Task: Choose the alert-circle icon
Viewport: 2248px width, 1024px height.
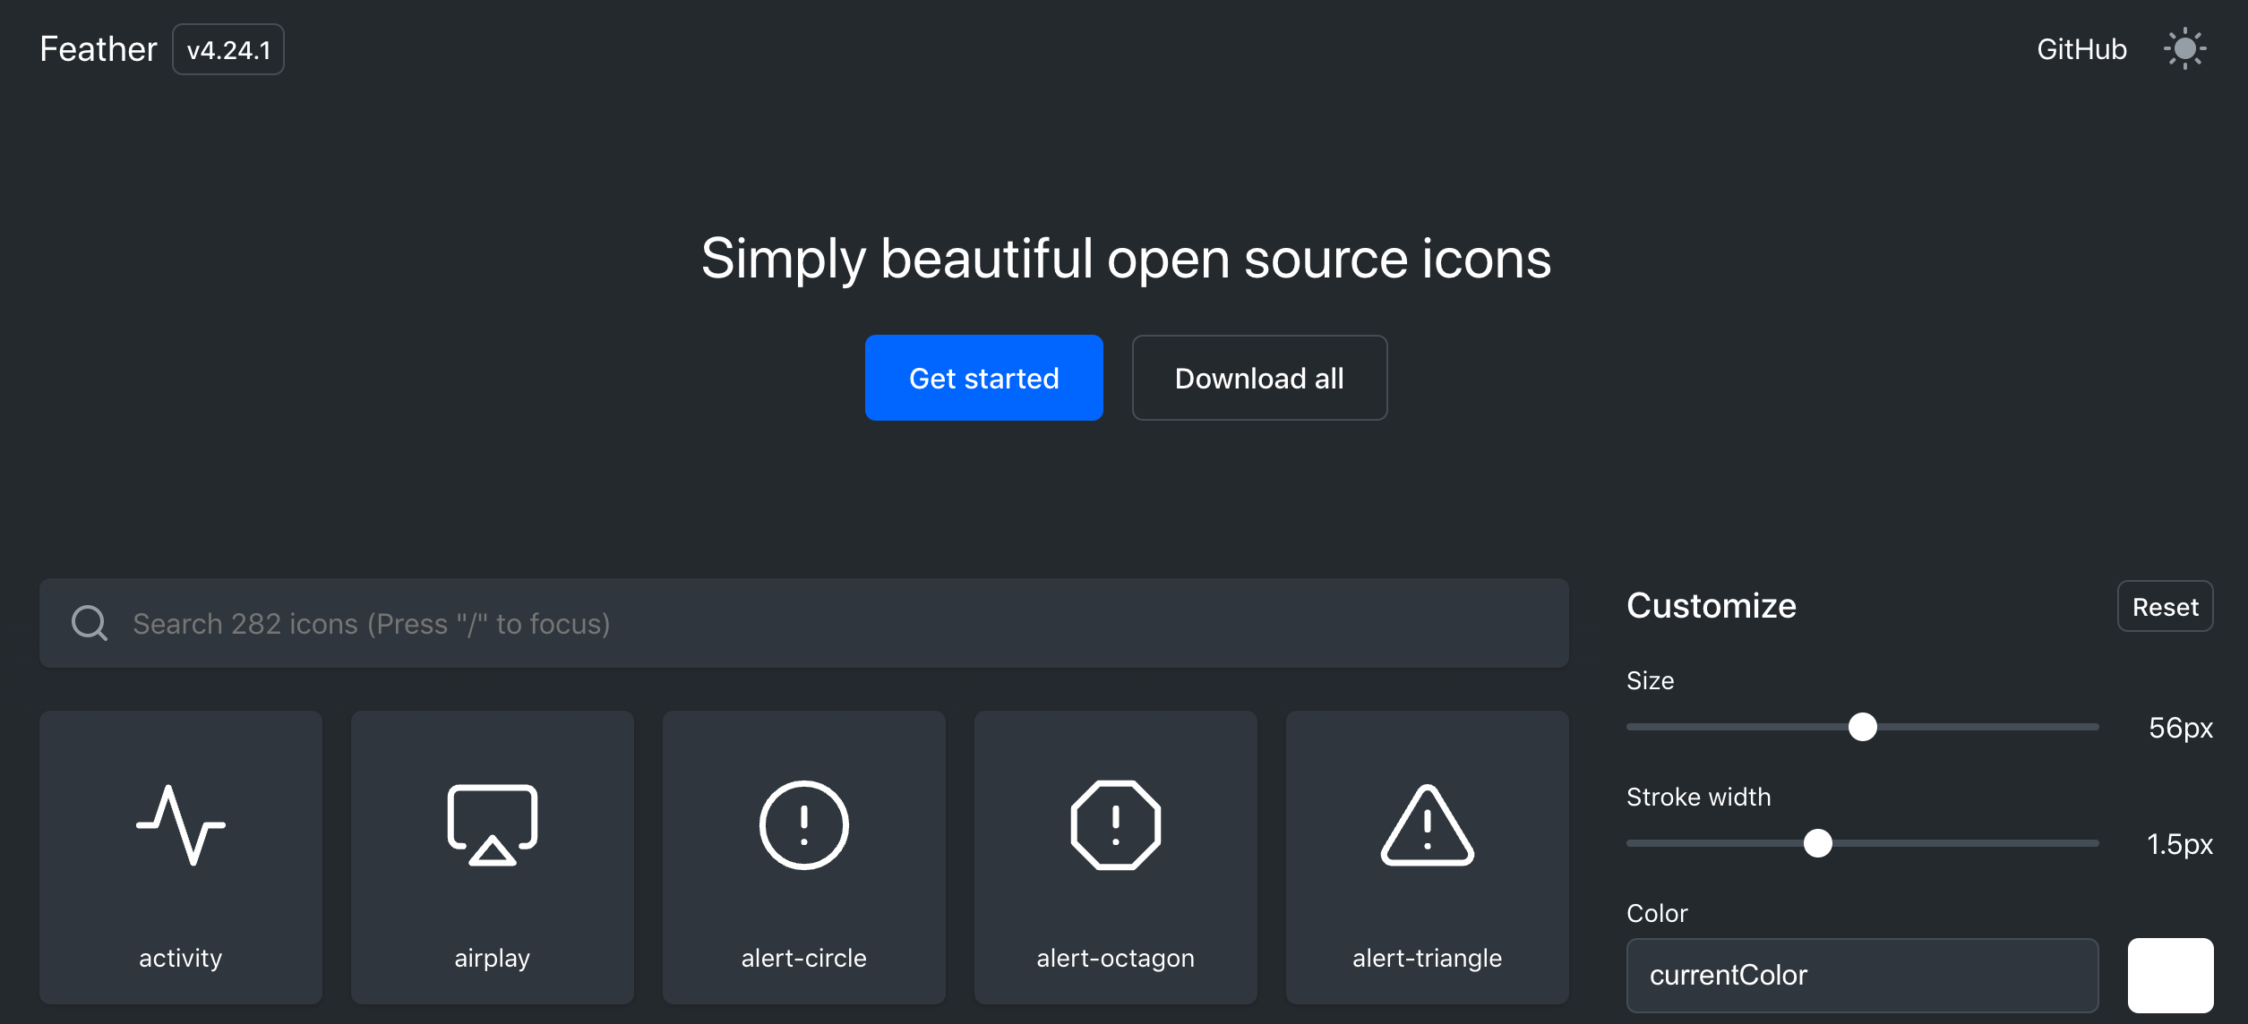Action: [x=803, y=825]
